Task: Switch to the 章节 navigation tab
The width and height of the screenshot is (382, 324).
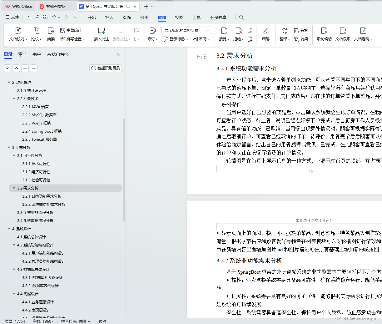Action: (x=22, y=54)
